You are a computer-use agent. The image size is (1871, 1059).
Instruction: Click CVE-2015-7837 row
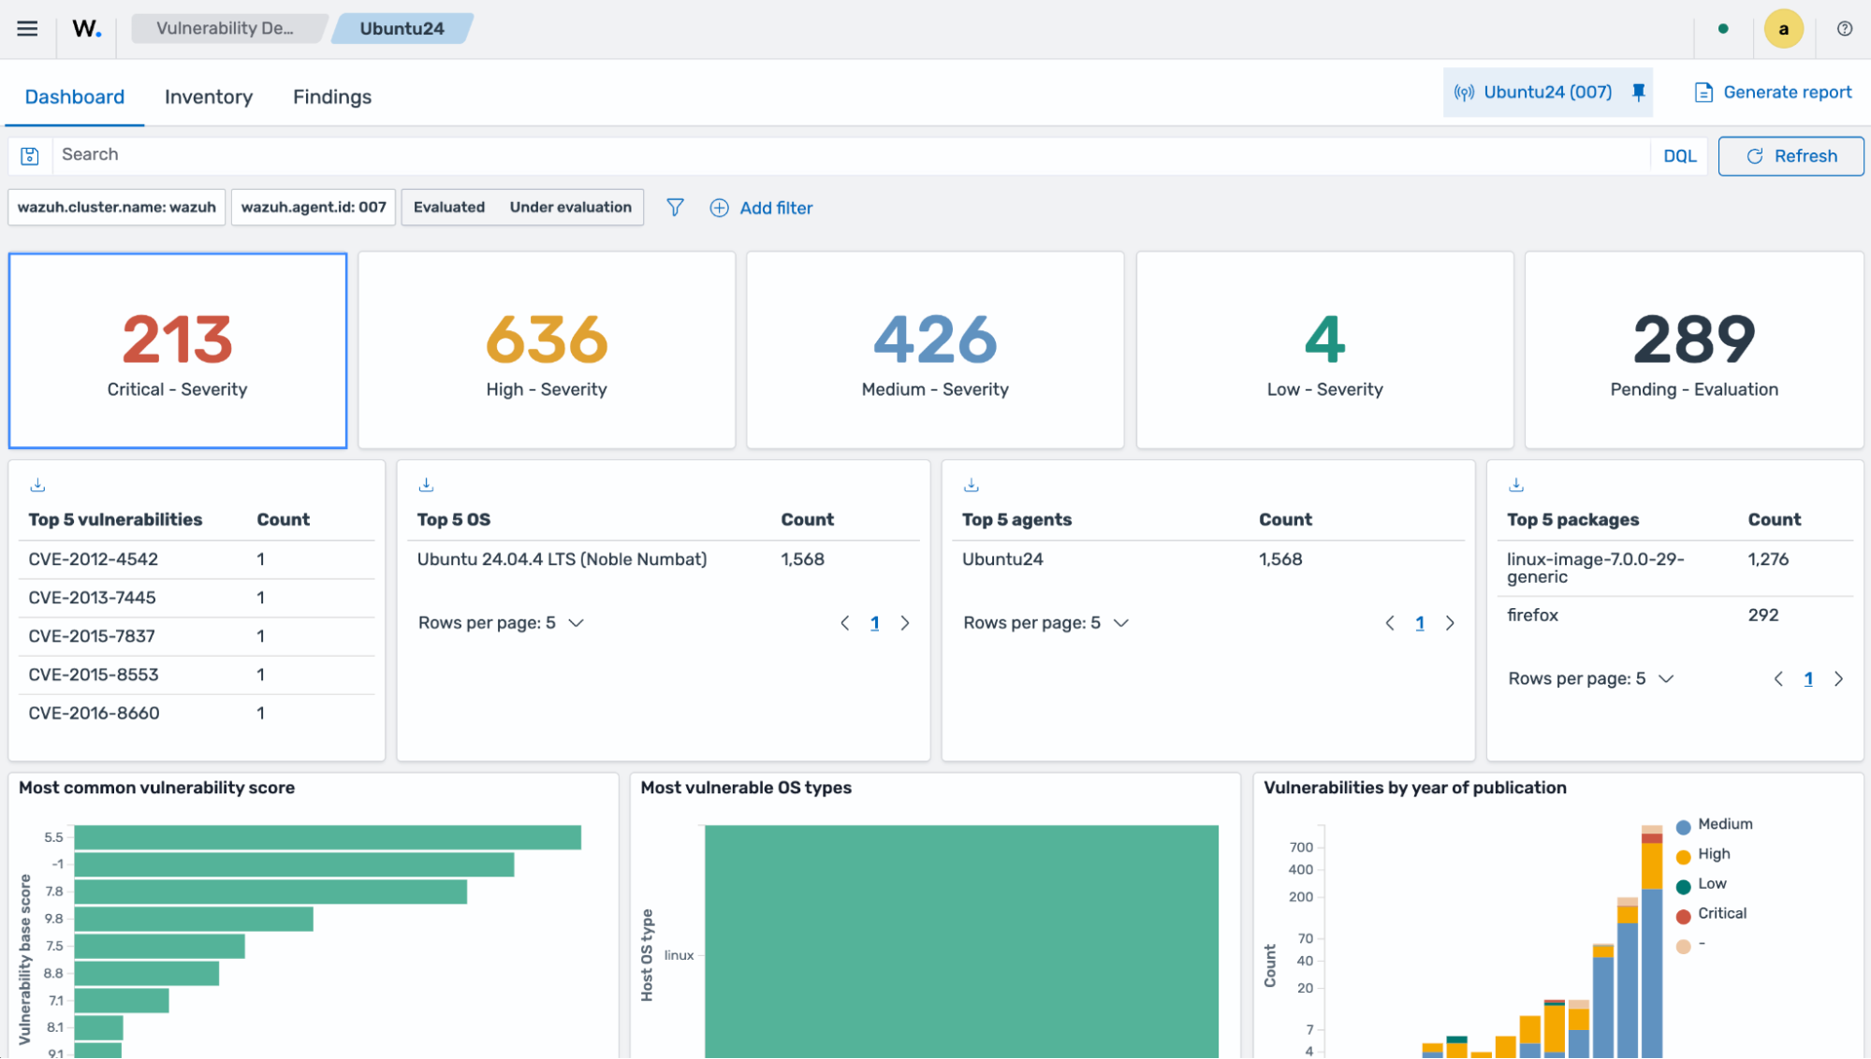197,636
